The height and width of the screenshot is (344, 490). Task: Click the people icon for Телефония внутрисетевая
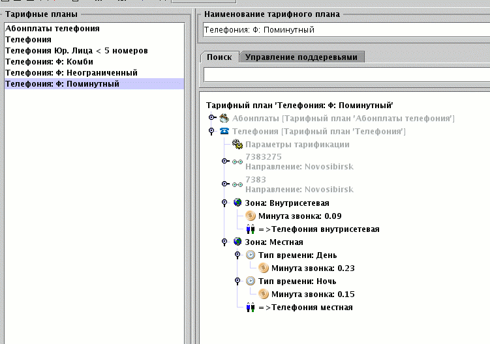point(251,229)
